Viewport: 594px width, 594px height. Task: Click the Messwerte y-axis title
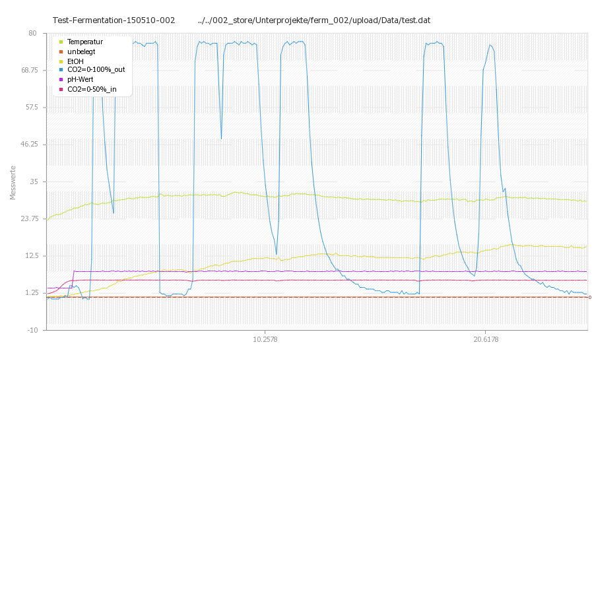pyautogui.click(x=13, y=182)
